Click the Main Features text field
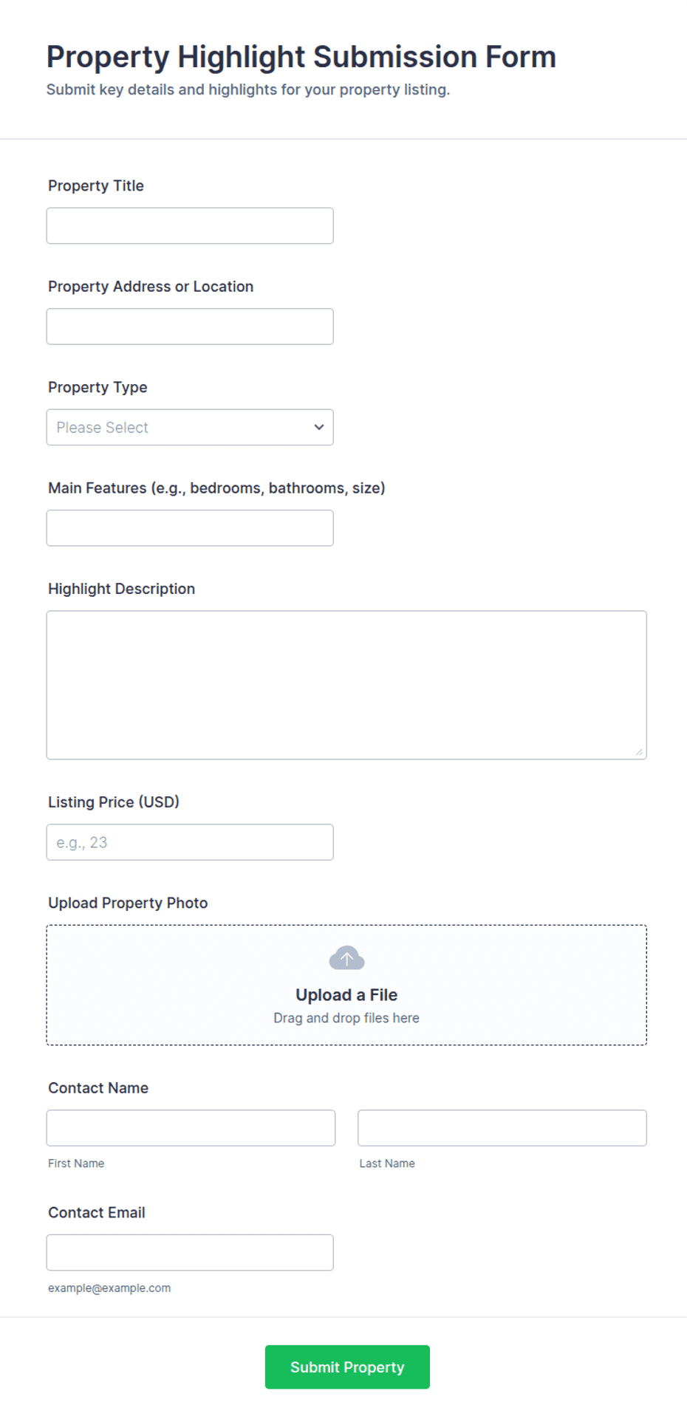687x1425 pixels. click(x=190, y=528)
